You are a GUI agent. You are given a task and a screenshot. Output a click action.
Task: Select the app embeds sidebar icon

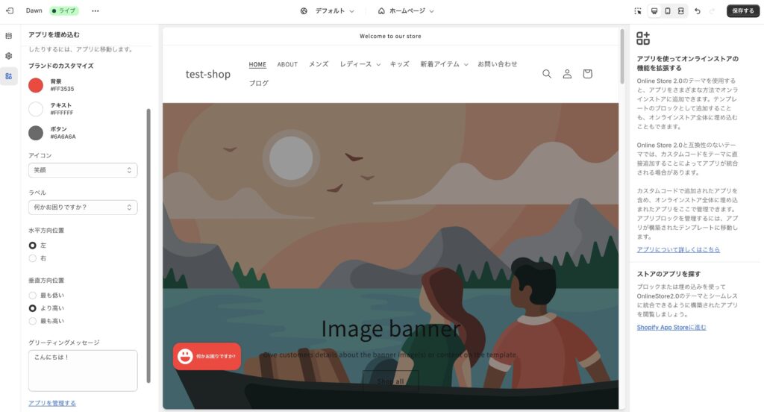coord(9,76)
